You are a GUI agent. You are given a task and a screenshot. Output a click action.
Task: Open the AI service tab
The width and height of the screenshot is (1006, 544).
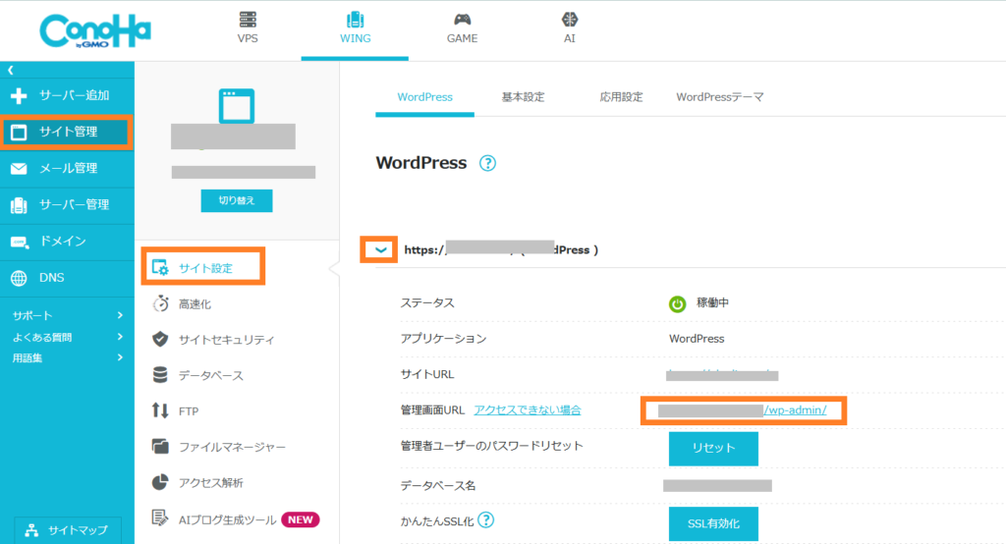pos(569,28)
